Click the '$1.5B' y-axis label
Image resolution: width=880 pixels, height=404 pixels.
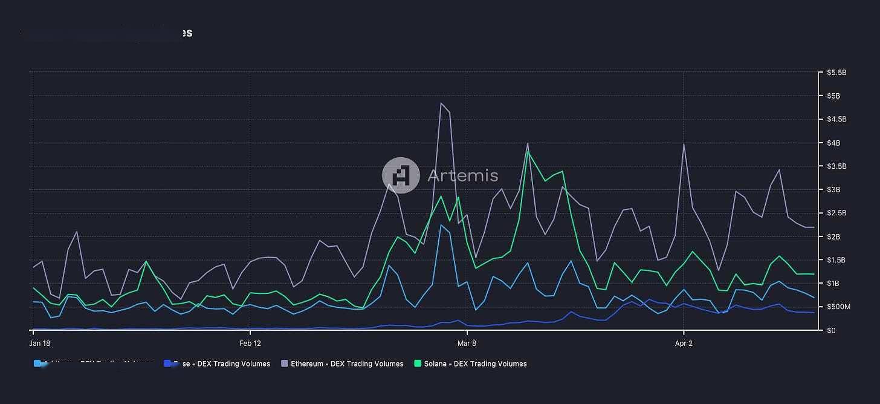coord(836,260)
